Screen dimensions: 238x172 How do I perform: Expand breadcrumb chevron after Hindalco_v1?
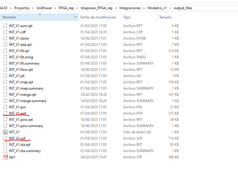click(x=170, y=8)
